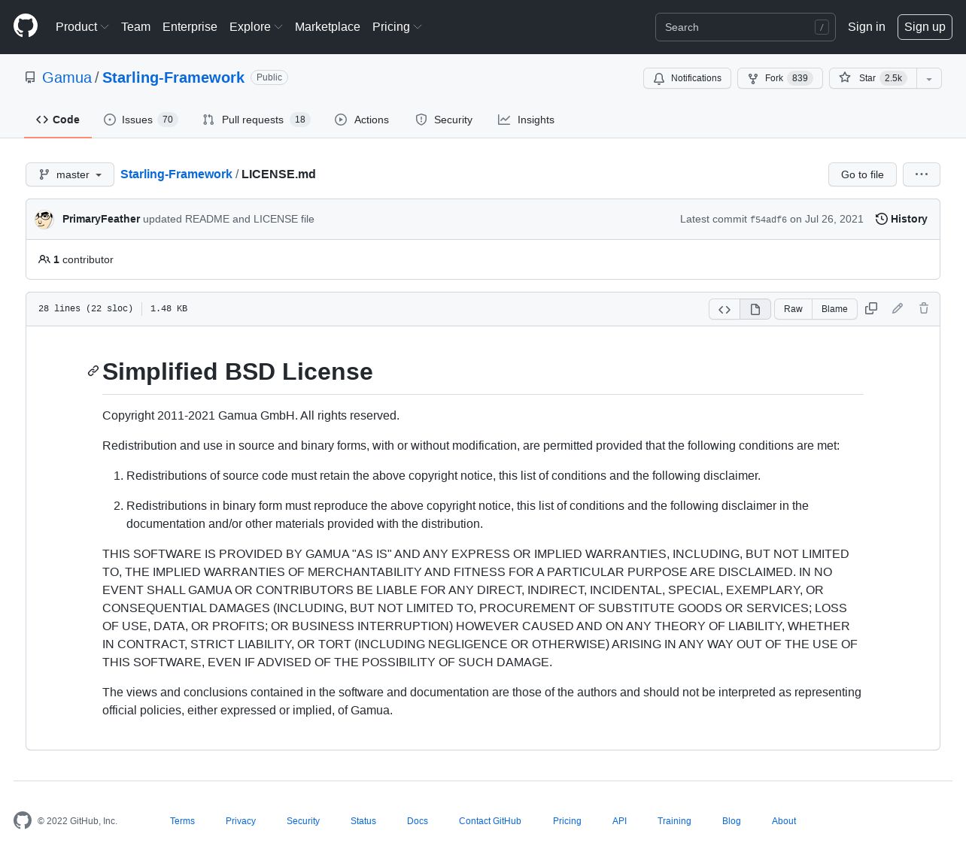Click the Notifications button
This screenshot has height=867, width=966.
pos(687,78)
